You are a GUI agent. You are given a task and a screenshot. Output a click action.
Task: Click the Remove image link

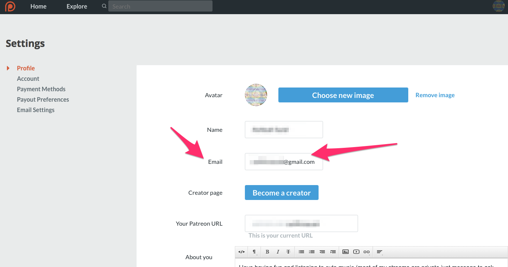pos(435,95)
